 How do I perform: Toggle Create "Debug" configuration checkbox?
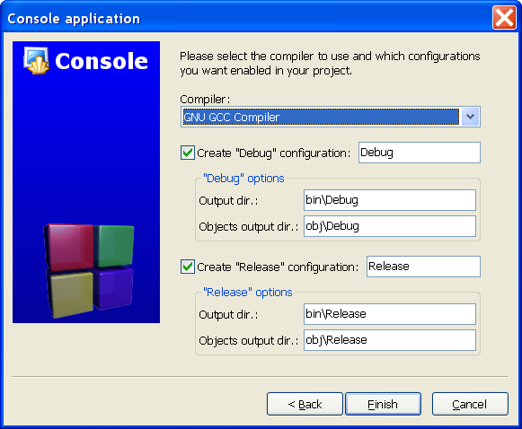(188, 153)
